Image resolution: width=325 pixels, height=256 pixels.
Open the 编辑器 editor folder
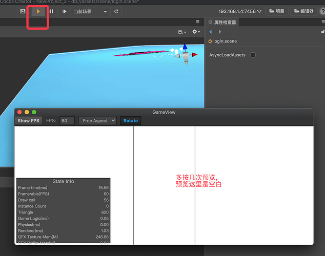pyautogui.click(x=304, y=11)
